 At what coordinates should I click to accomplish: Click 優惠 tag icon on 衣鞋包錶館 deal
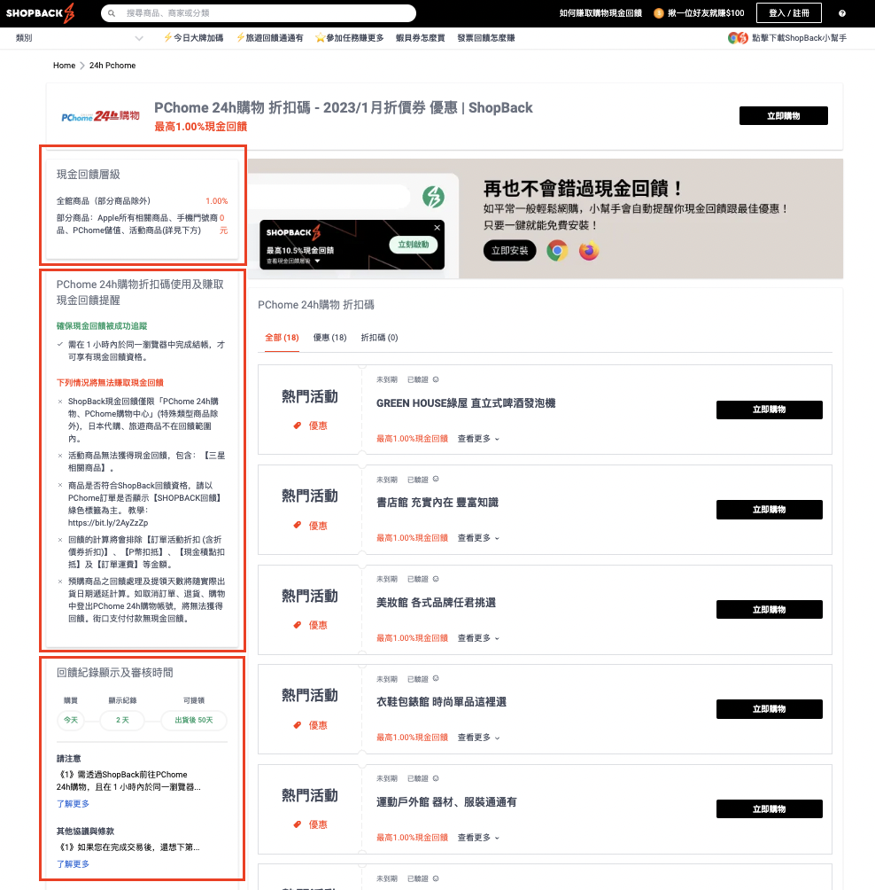(298, 725)
